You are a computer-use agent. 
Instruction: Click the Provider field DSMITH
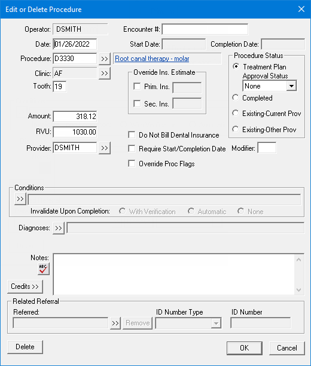pyautogui.click(x=75, y=148)
